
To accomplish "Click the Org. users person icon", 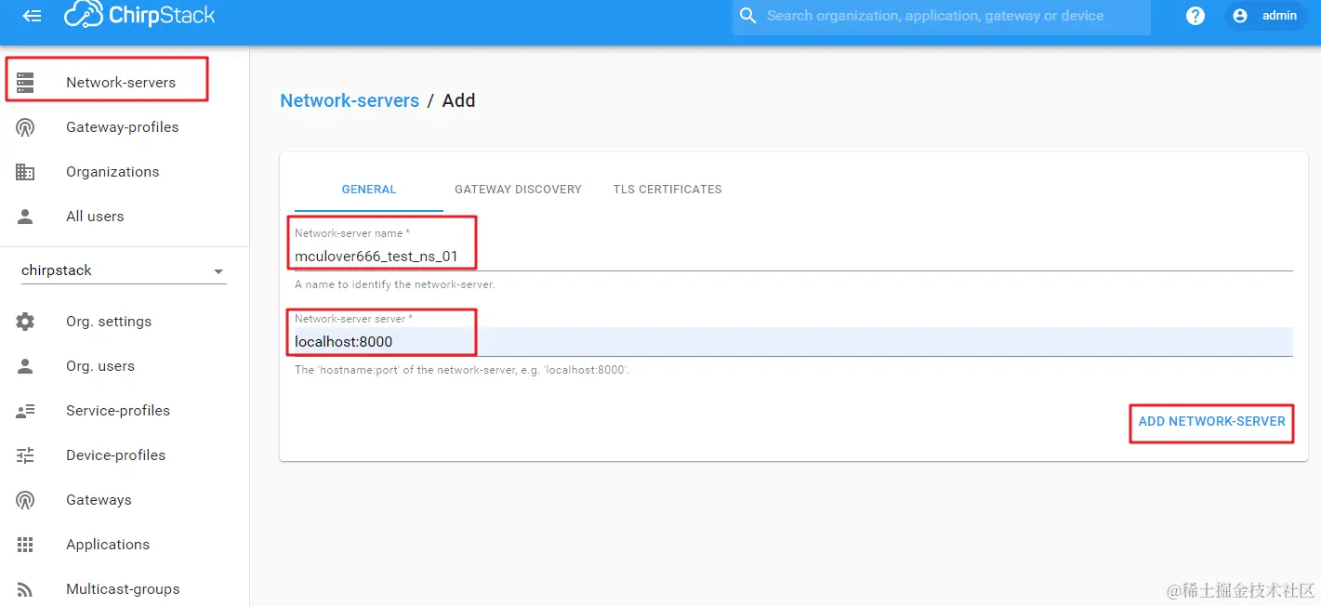I will 25,366.
